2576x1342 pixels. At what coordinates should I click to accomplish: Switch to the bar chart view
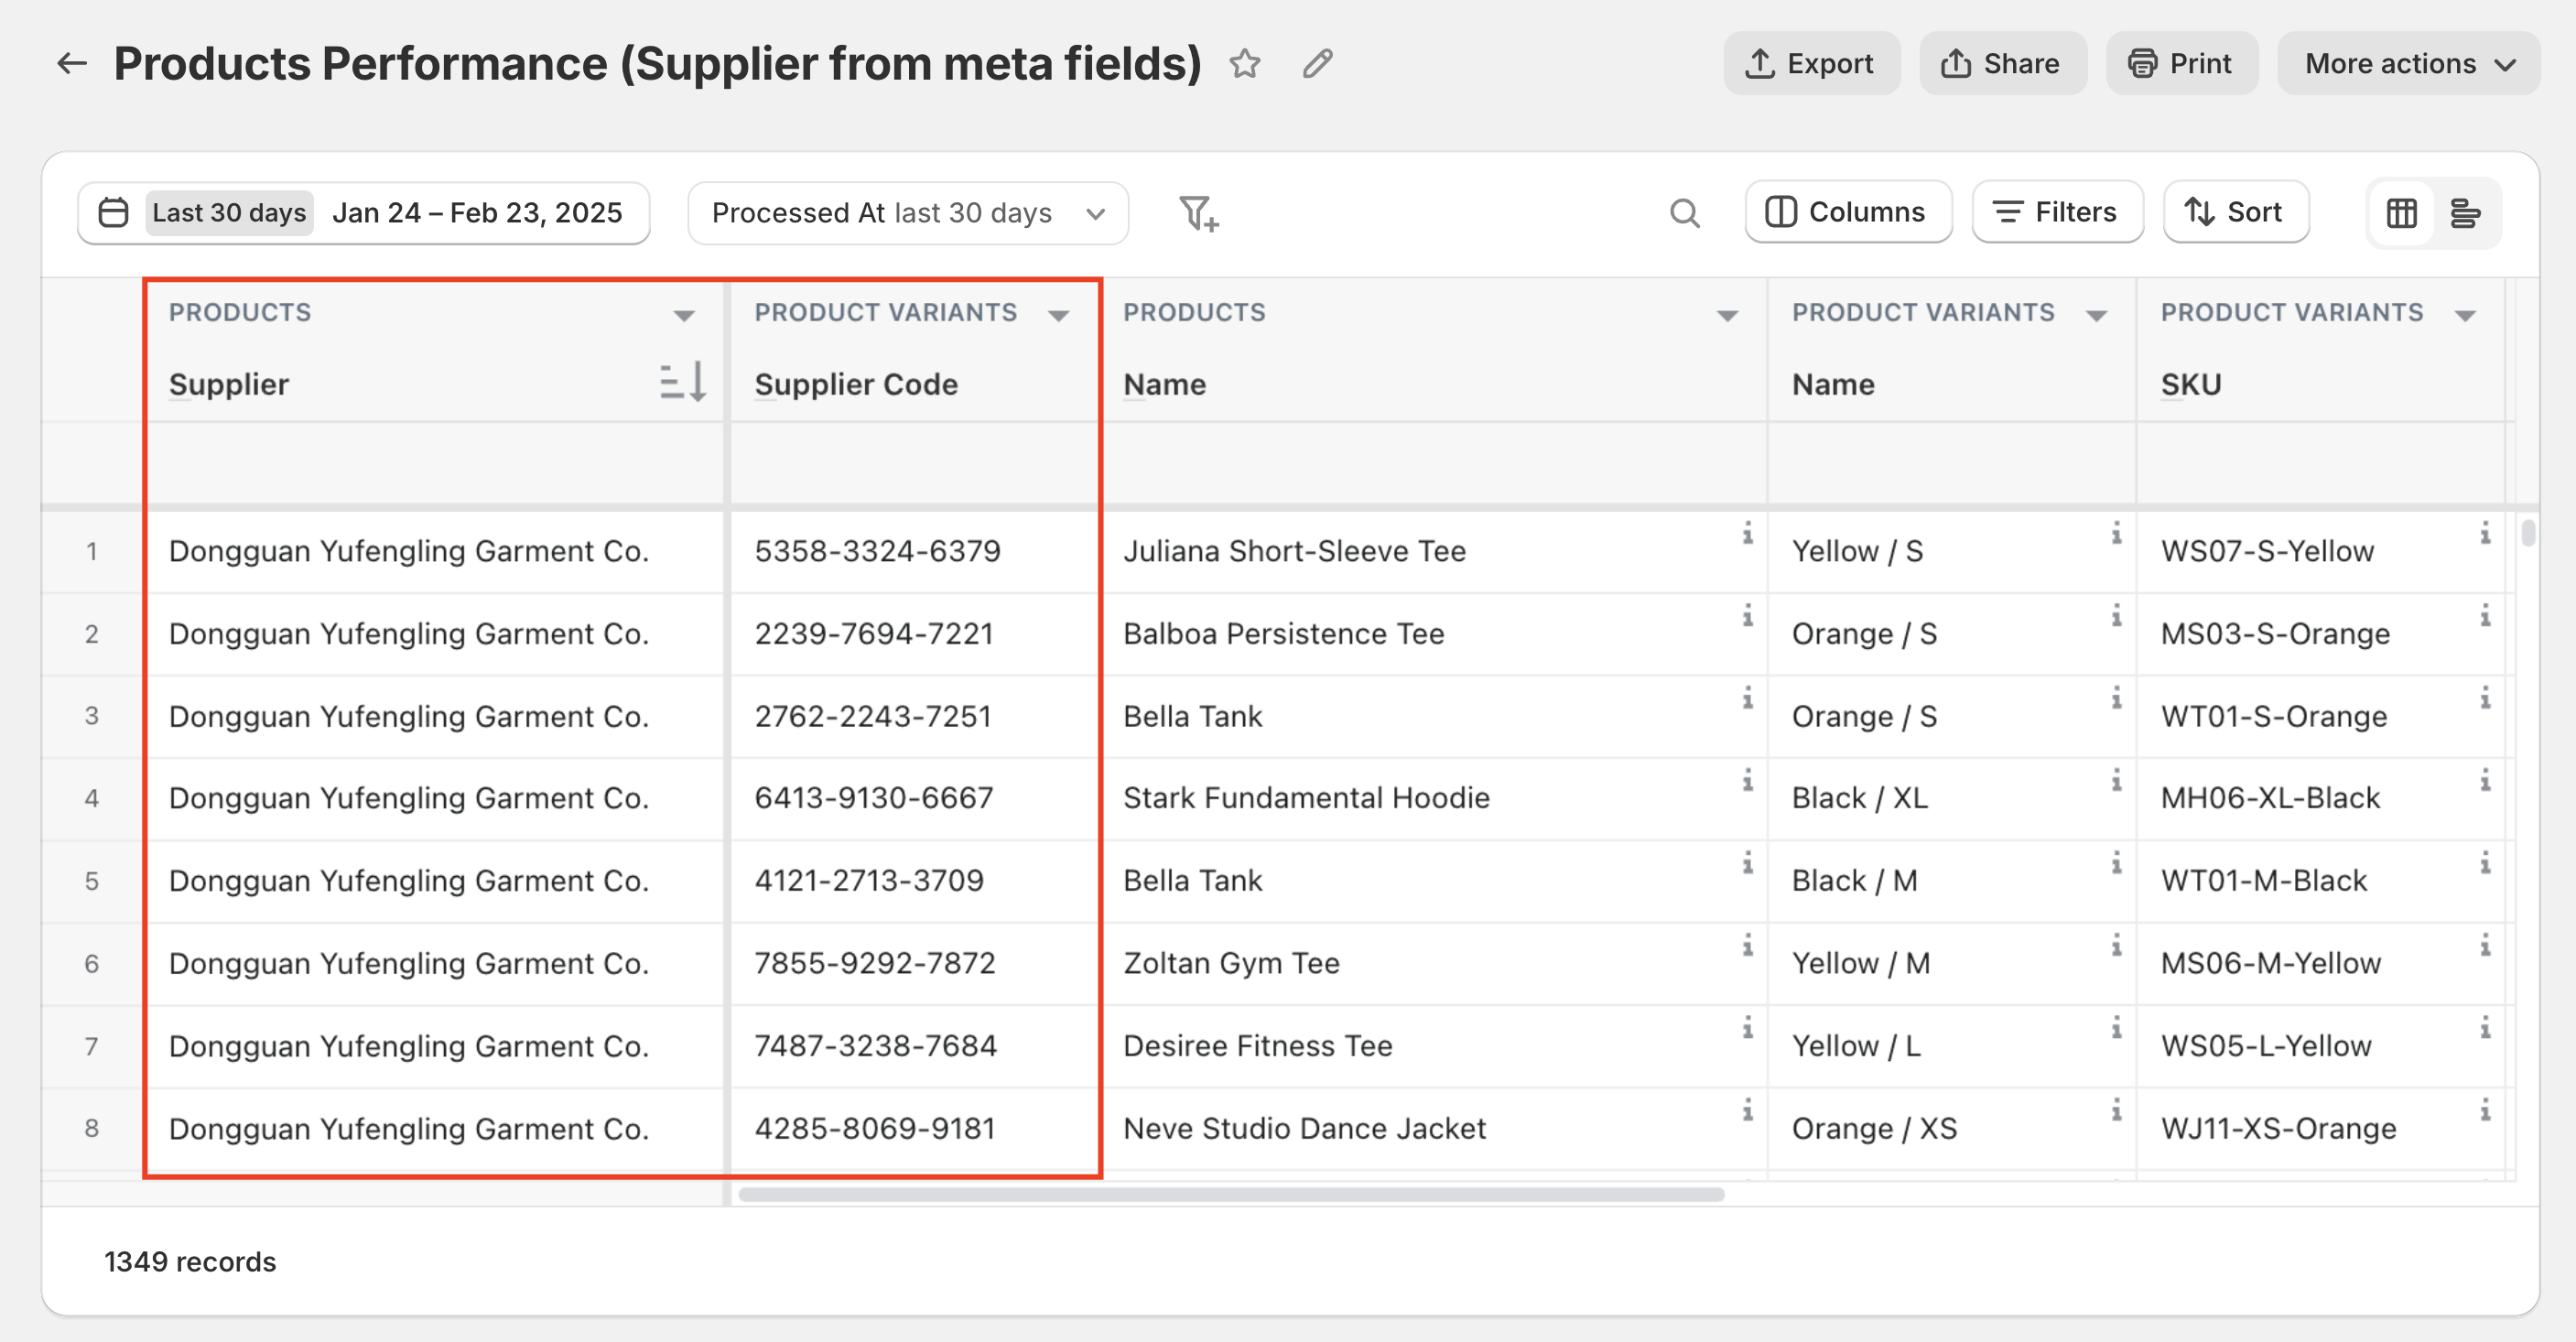tap(2465, 213)
